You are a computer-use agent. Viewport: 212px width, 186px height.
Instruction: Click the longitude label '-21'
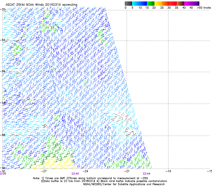127,171
